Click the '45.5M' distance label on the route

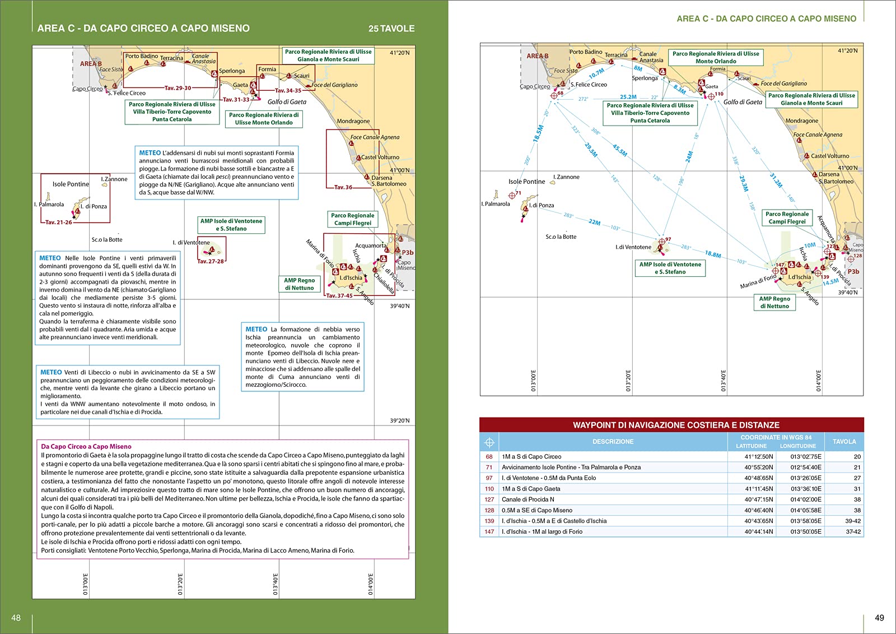(x=620, y=150)
